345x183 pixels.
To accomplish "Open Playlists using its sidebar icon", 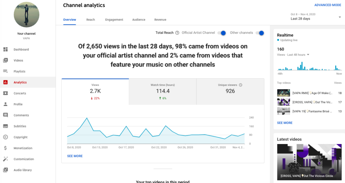I will (5, 71).
